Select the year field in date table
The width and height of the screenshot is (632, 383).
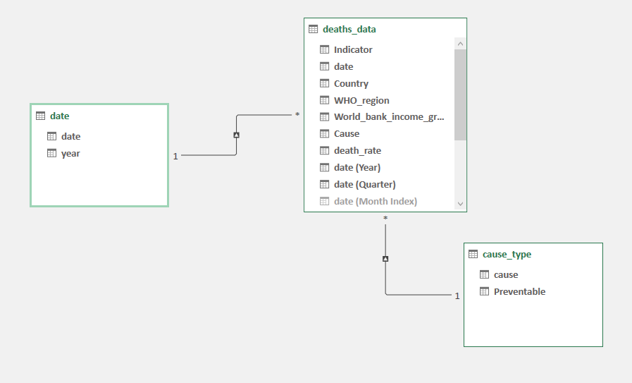(x=70, y=154)
